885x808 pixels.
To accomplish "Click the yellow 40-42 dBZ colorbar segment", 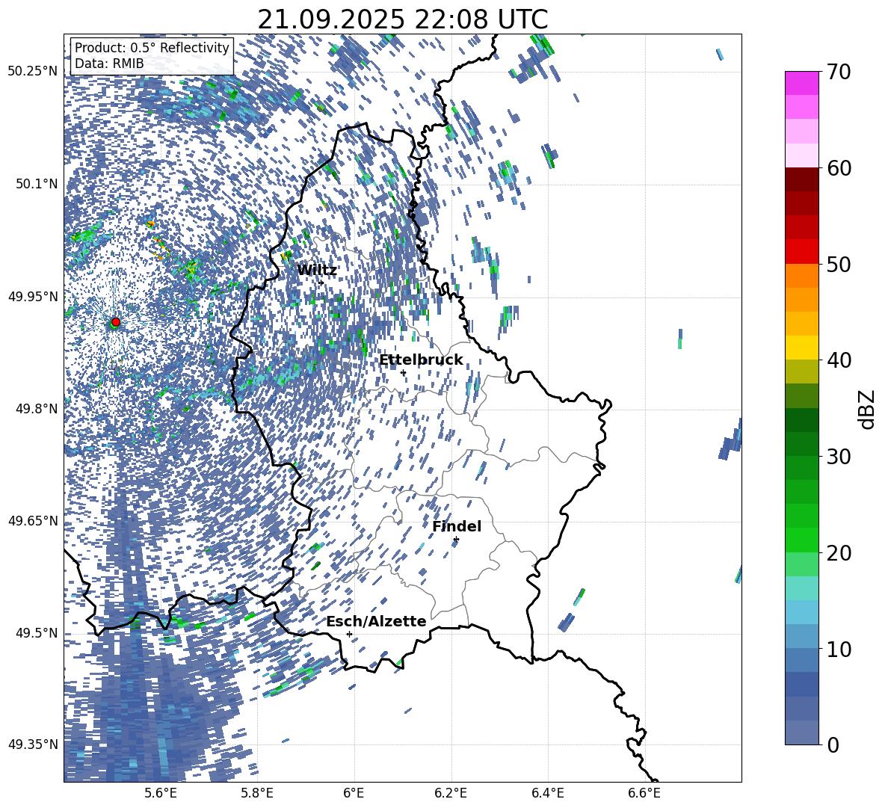I will pyautogui.click(x=801, y=348).
